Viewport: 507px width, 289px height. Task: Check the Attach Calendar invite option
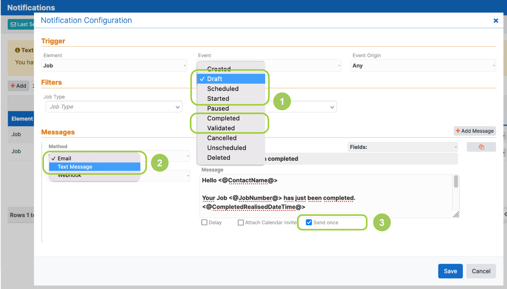pos(241,222)
